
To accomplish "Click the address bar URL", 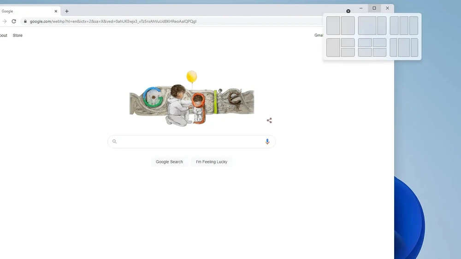I will [x=113, y=21].
